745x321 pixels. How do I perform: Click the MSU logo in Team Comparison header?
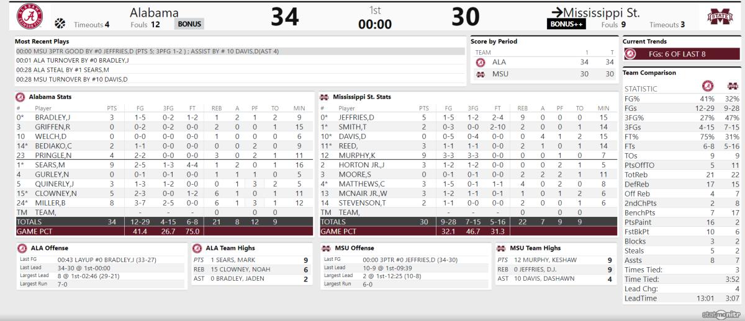point(733,86)
